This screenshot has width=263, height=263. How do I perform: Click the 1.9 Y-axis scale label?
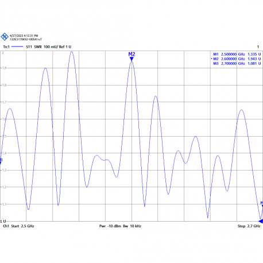click(x=4, y=68)
